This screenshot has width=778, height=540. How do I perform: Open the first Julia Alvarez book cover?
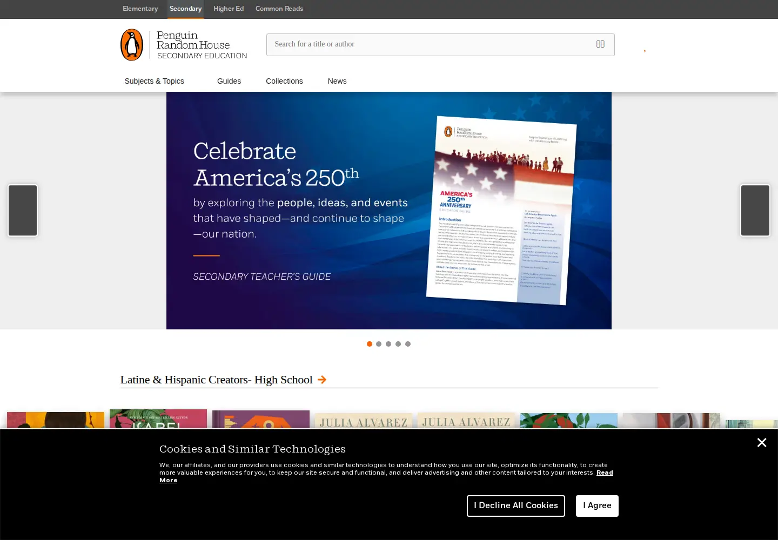click(364, 422)
